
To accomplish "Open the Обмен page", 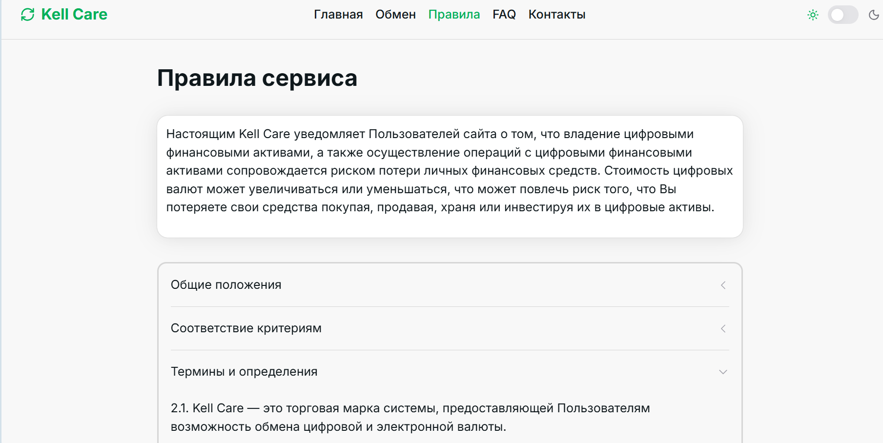I will click(395, 15).
